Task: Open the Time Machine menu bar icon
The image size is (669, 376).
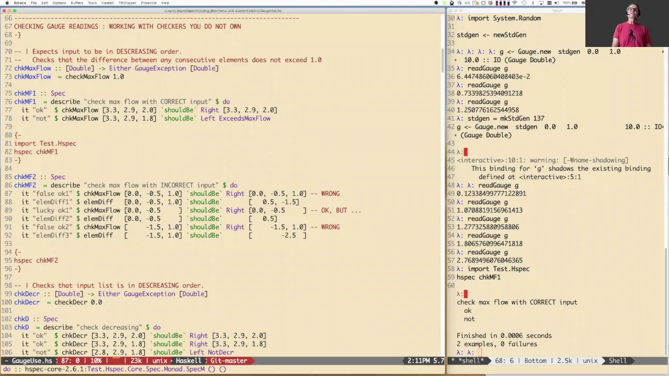Action: click(x=524, y=3)
